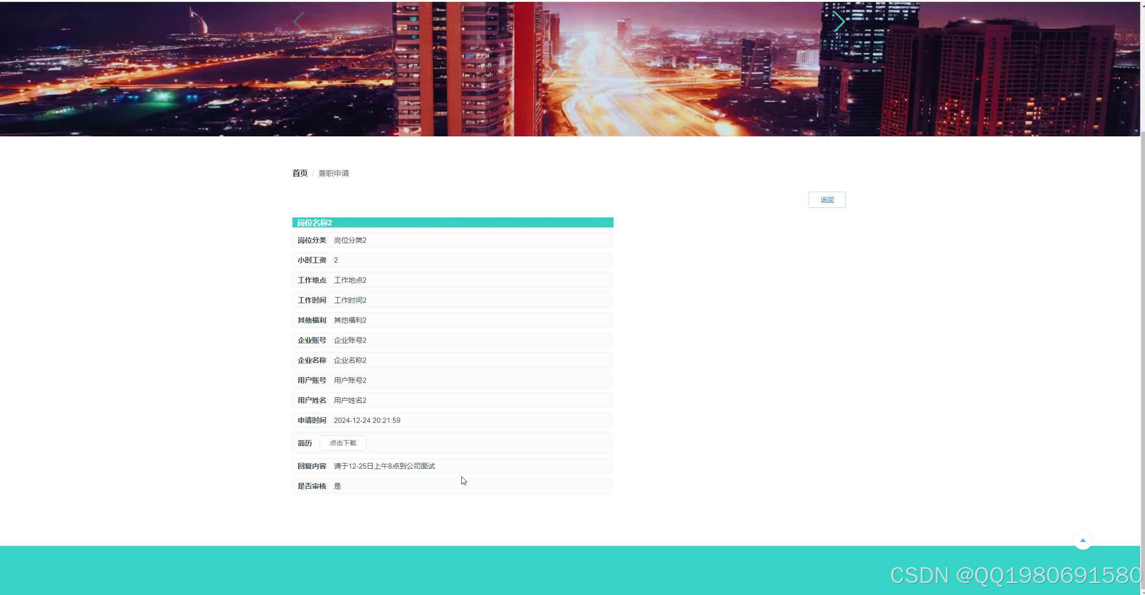Go to previous carousel banner slide
Screen dimensions: 1145x595
pyautogui.click(x=299, y=22)
